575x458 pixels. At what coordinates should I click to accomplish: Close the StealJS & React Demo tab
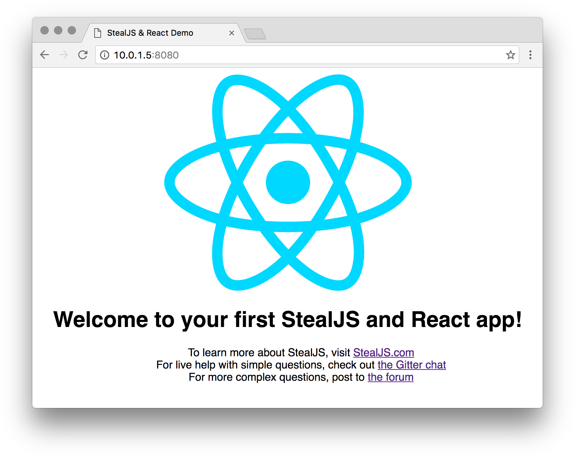pos(232,33)
